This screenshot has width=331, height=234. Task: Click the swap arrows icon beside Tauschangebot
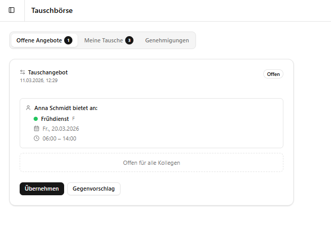click(22, 72)
